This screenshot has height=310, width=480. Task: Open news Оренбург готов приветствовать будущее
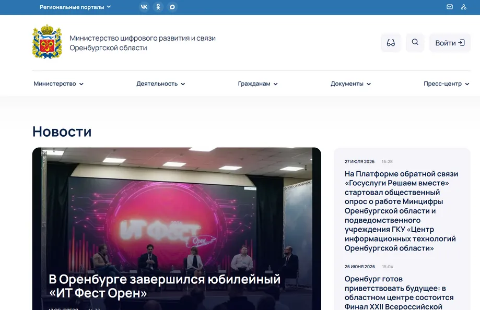click(x=399, y=293)
